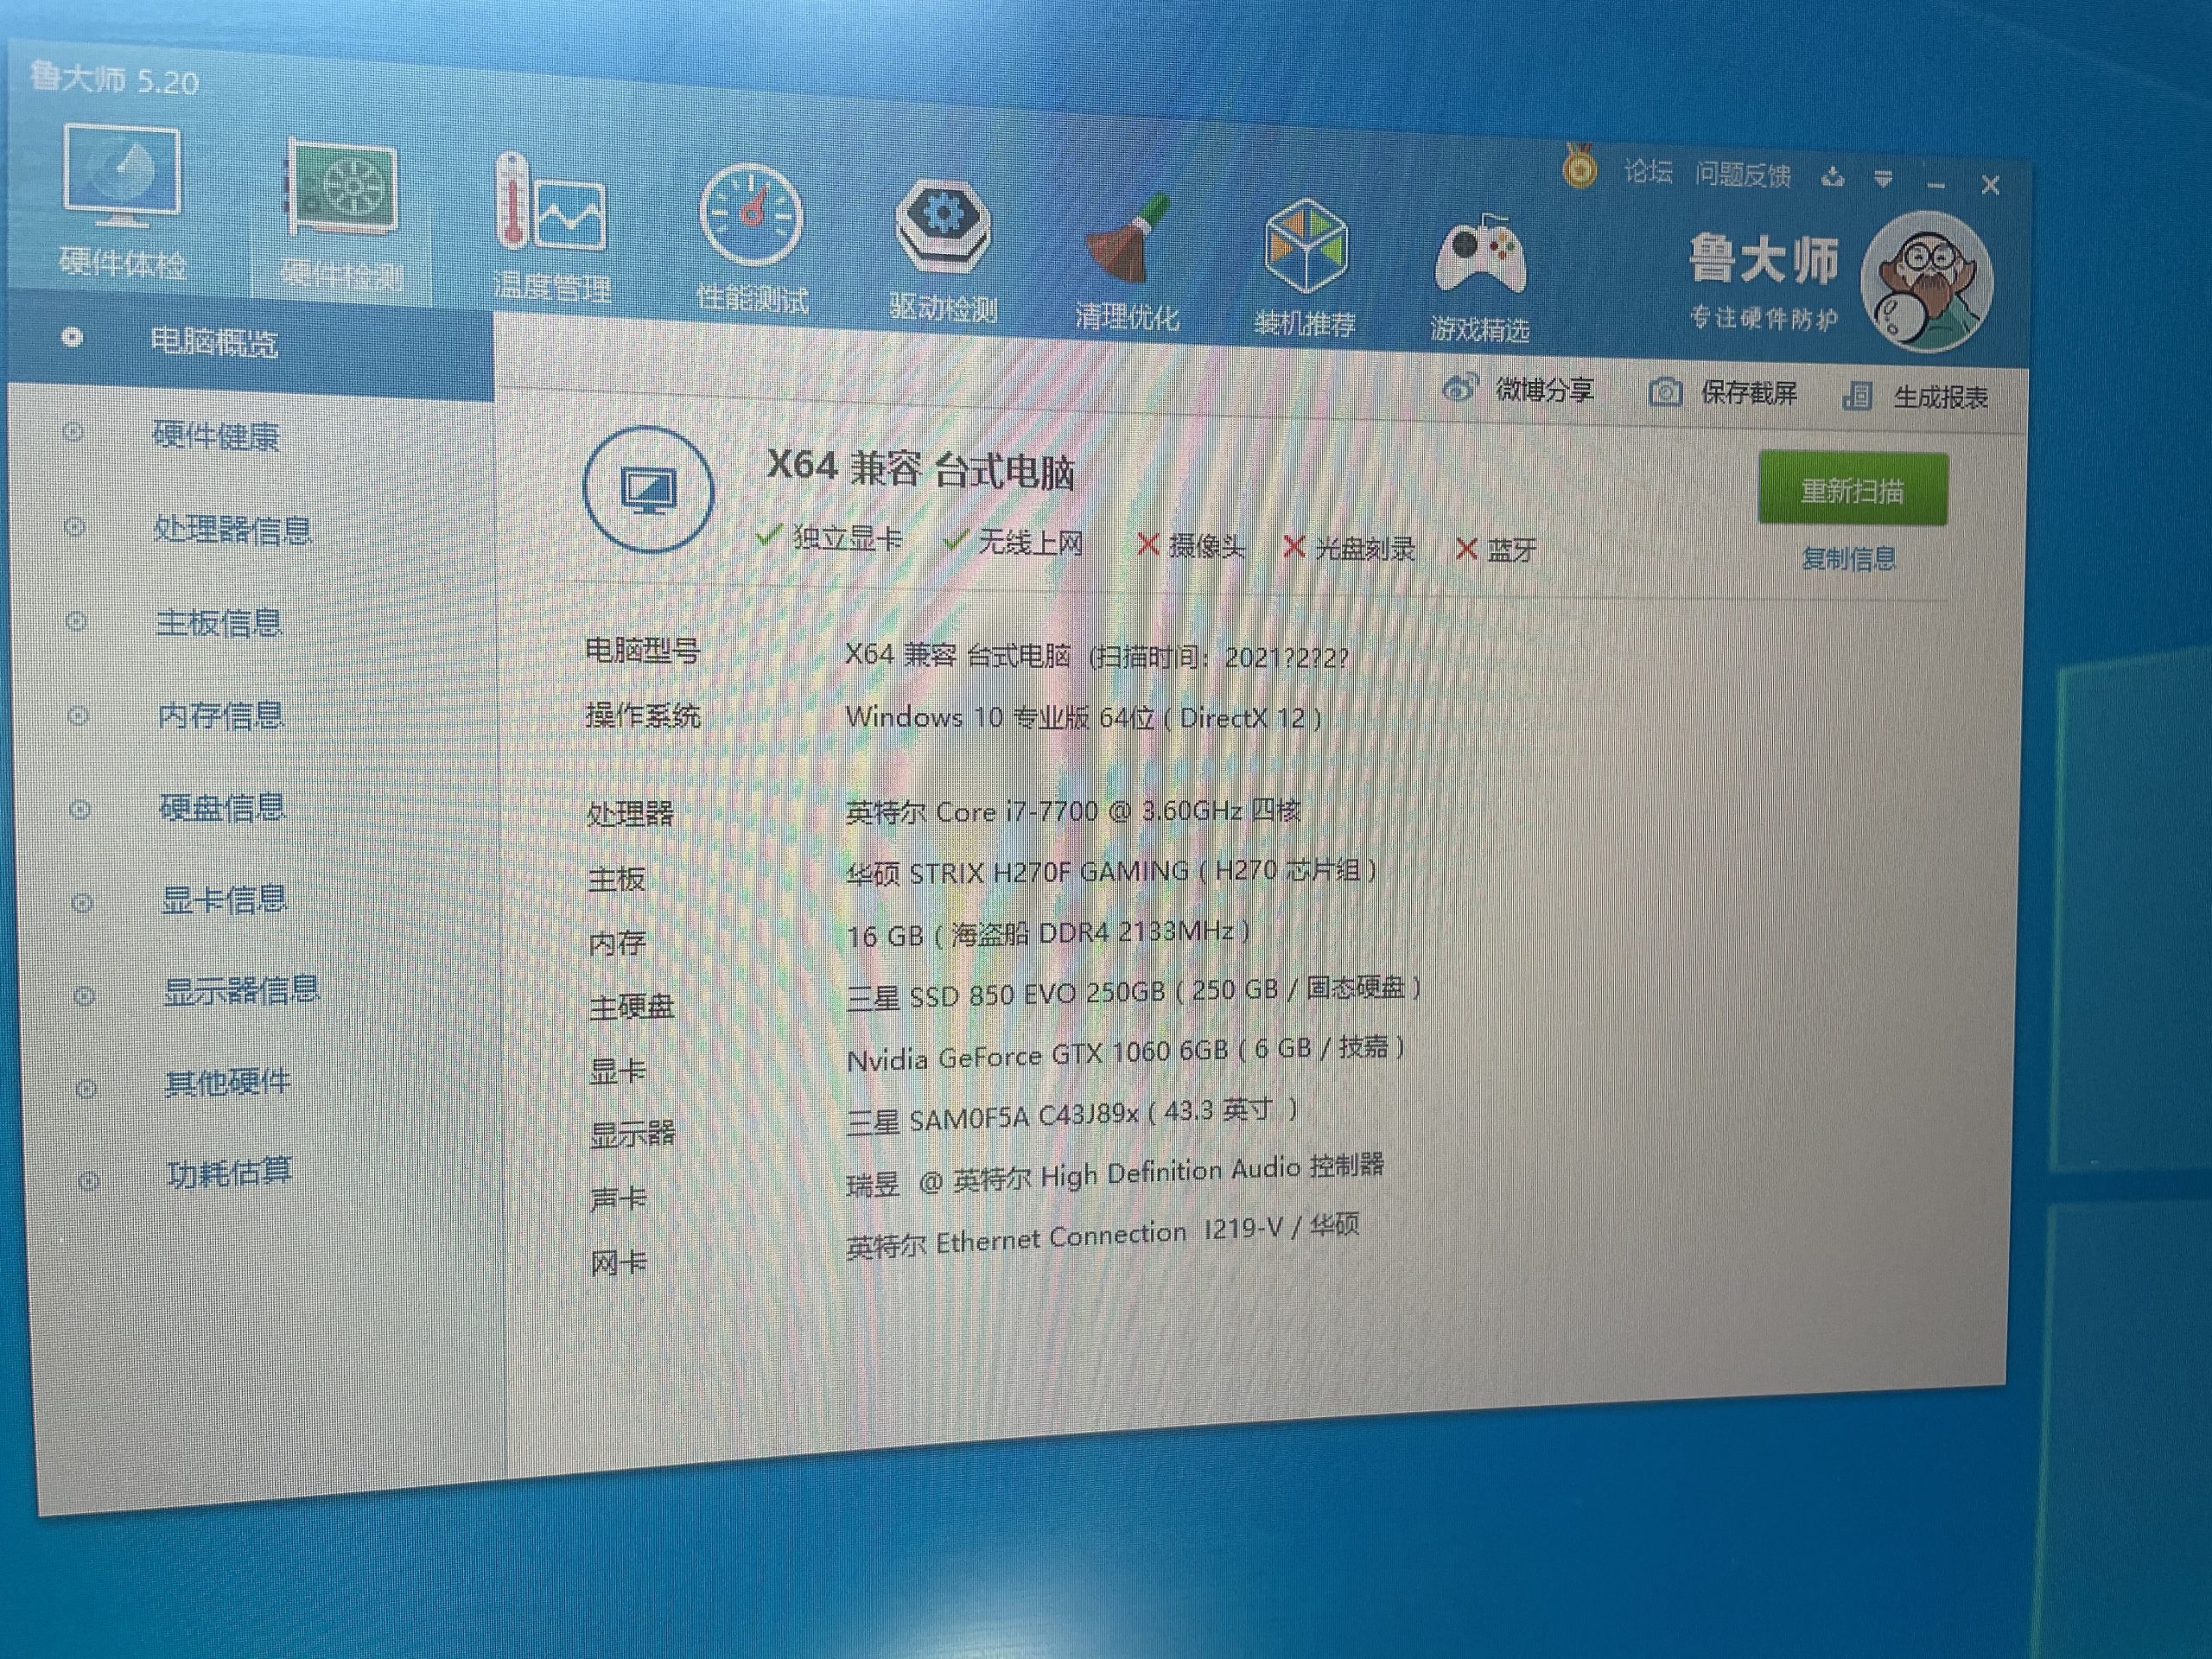Click the 重新扫描 green button
Viewport: 2212px width, 1659px height.
pos(1853,489)
